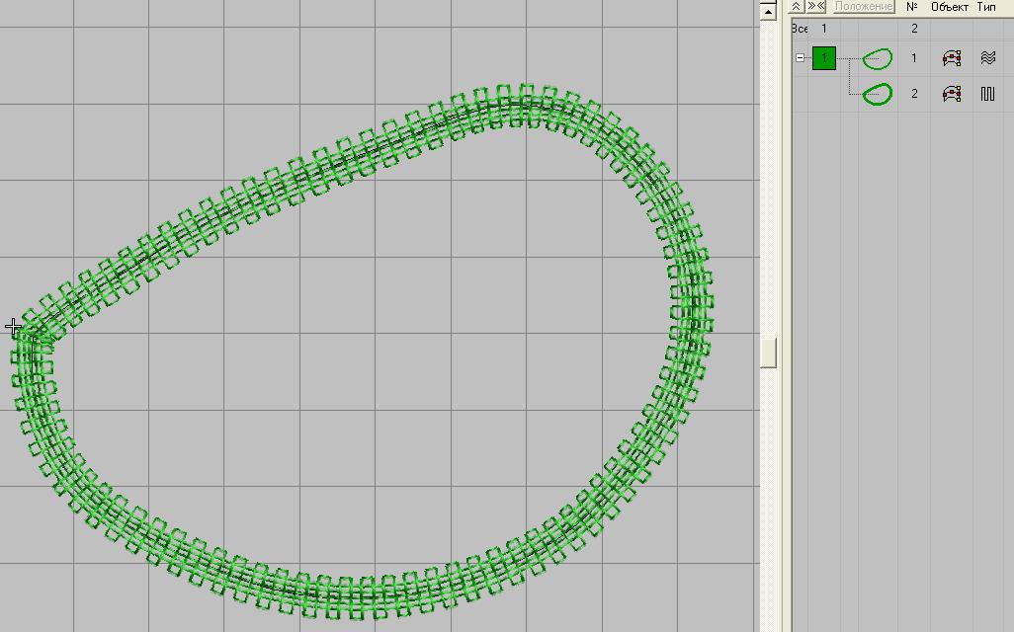Click the crosshair marker at the shape's left tip
Screen dimensions: 1014x632
tap(14, 326)
